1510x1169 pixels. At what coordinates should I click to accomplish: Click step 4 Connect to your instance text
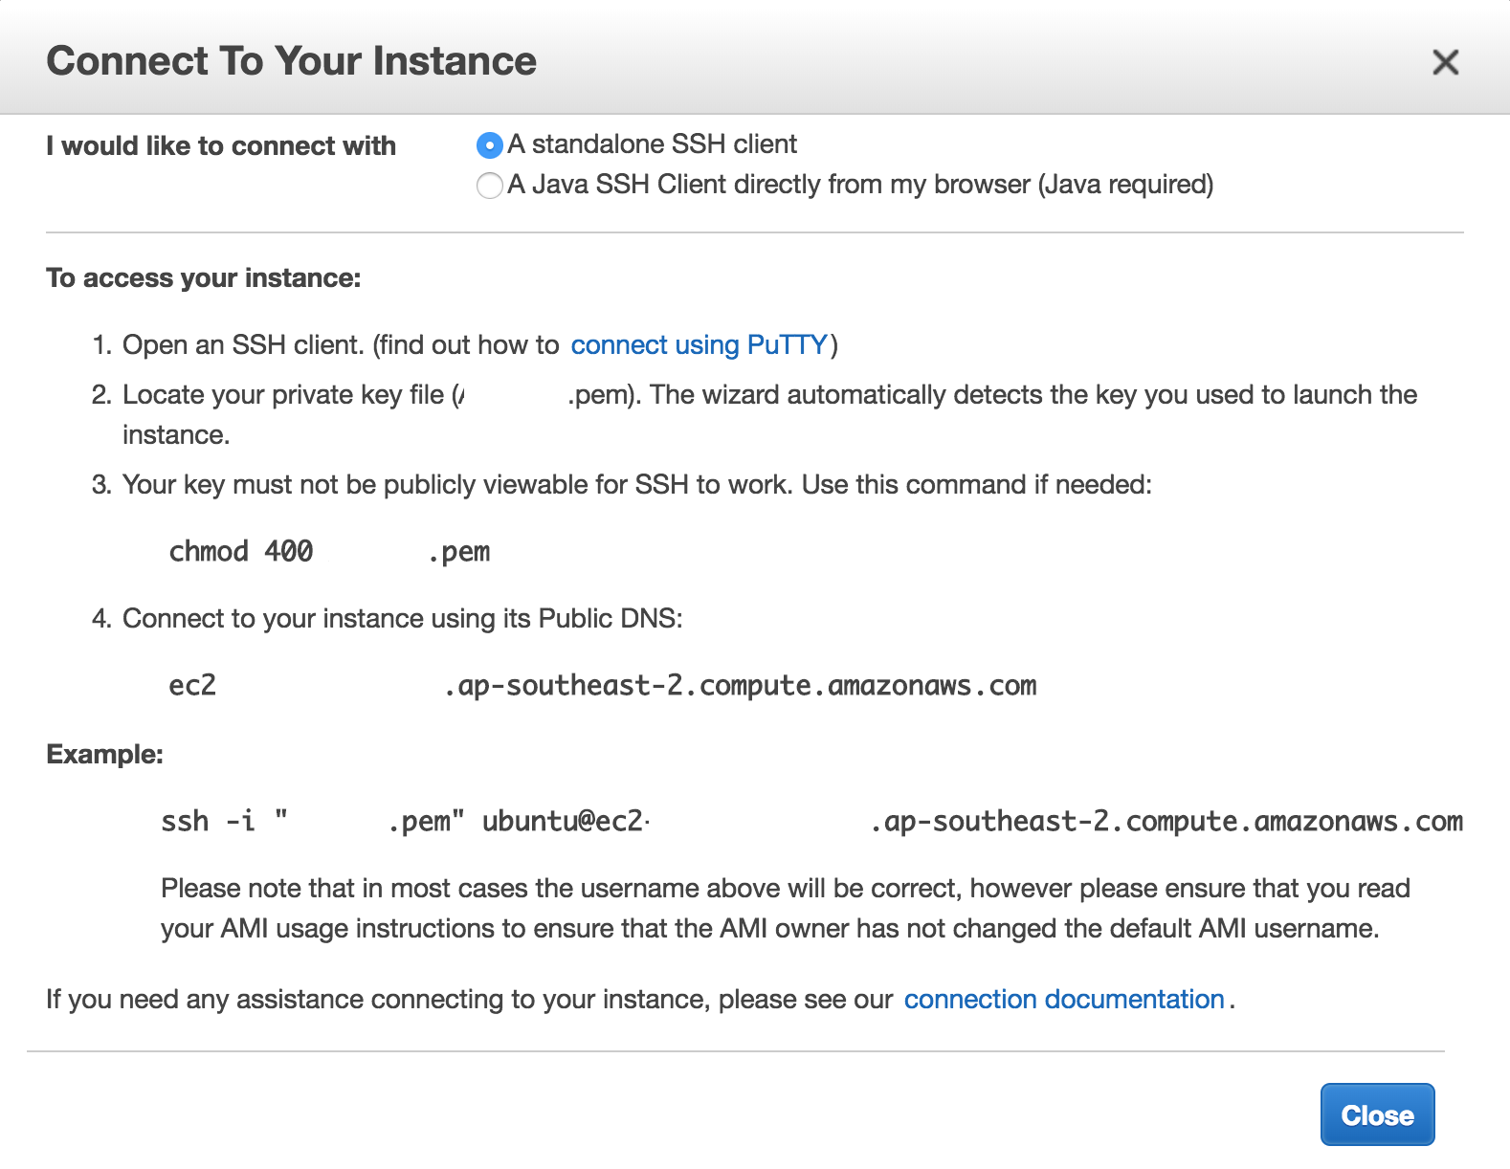click(402, 619)
